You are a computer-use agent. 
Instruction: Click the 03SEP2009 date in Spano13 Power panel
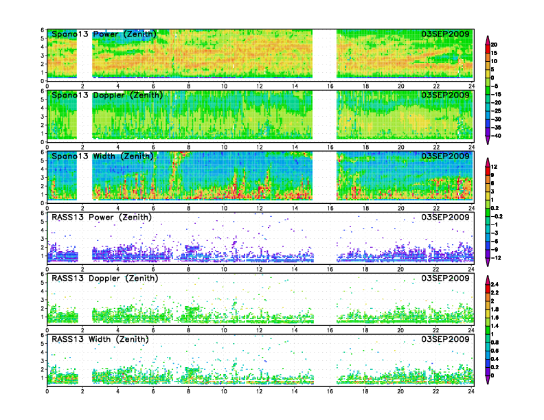click(x=445, y=34)
